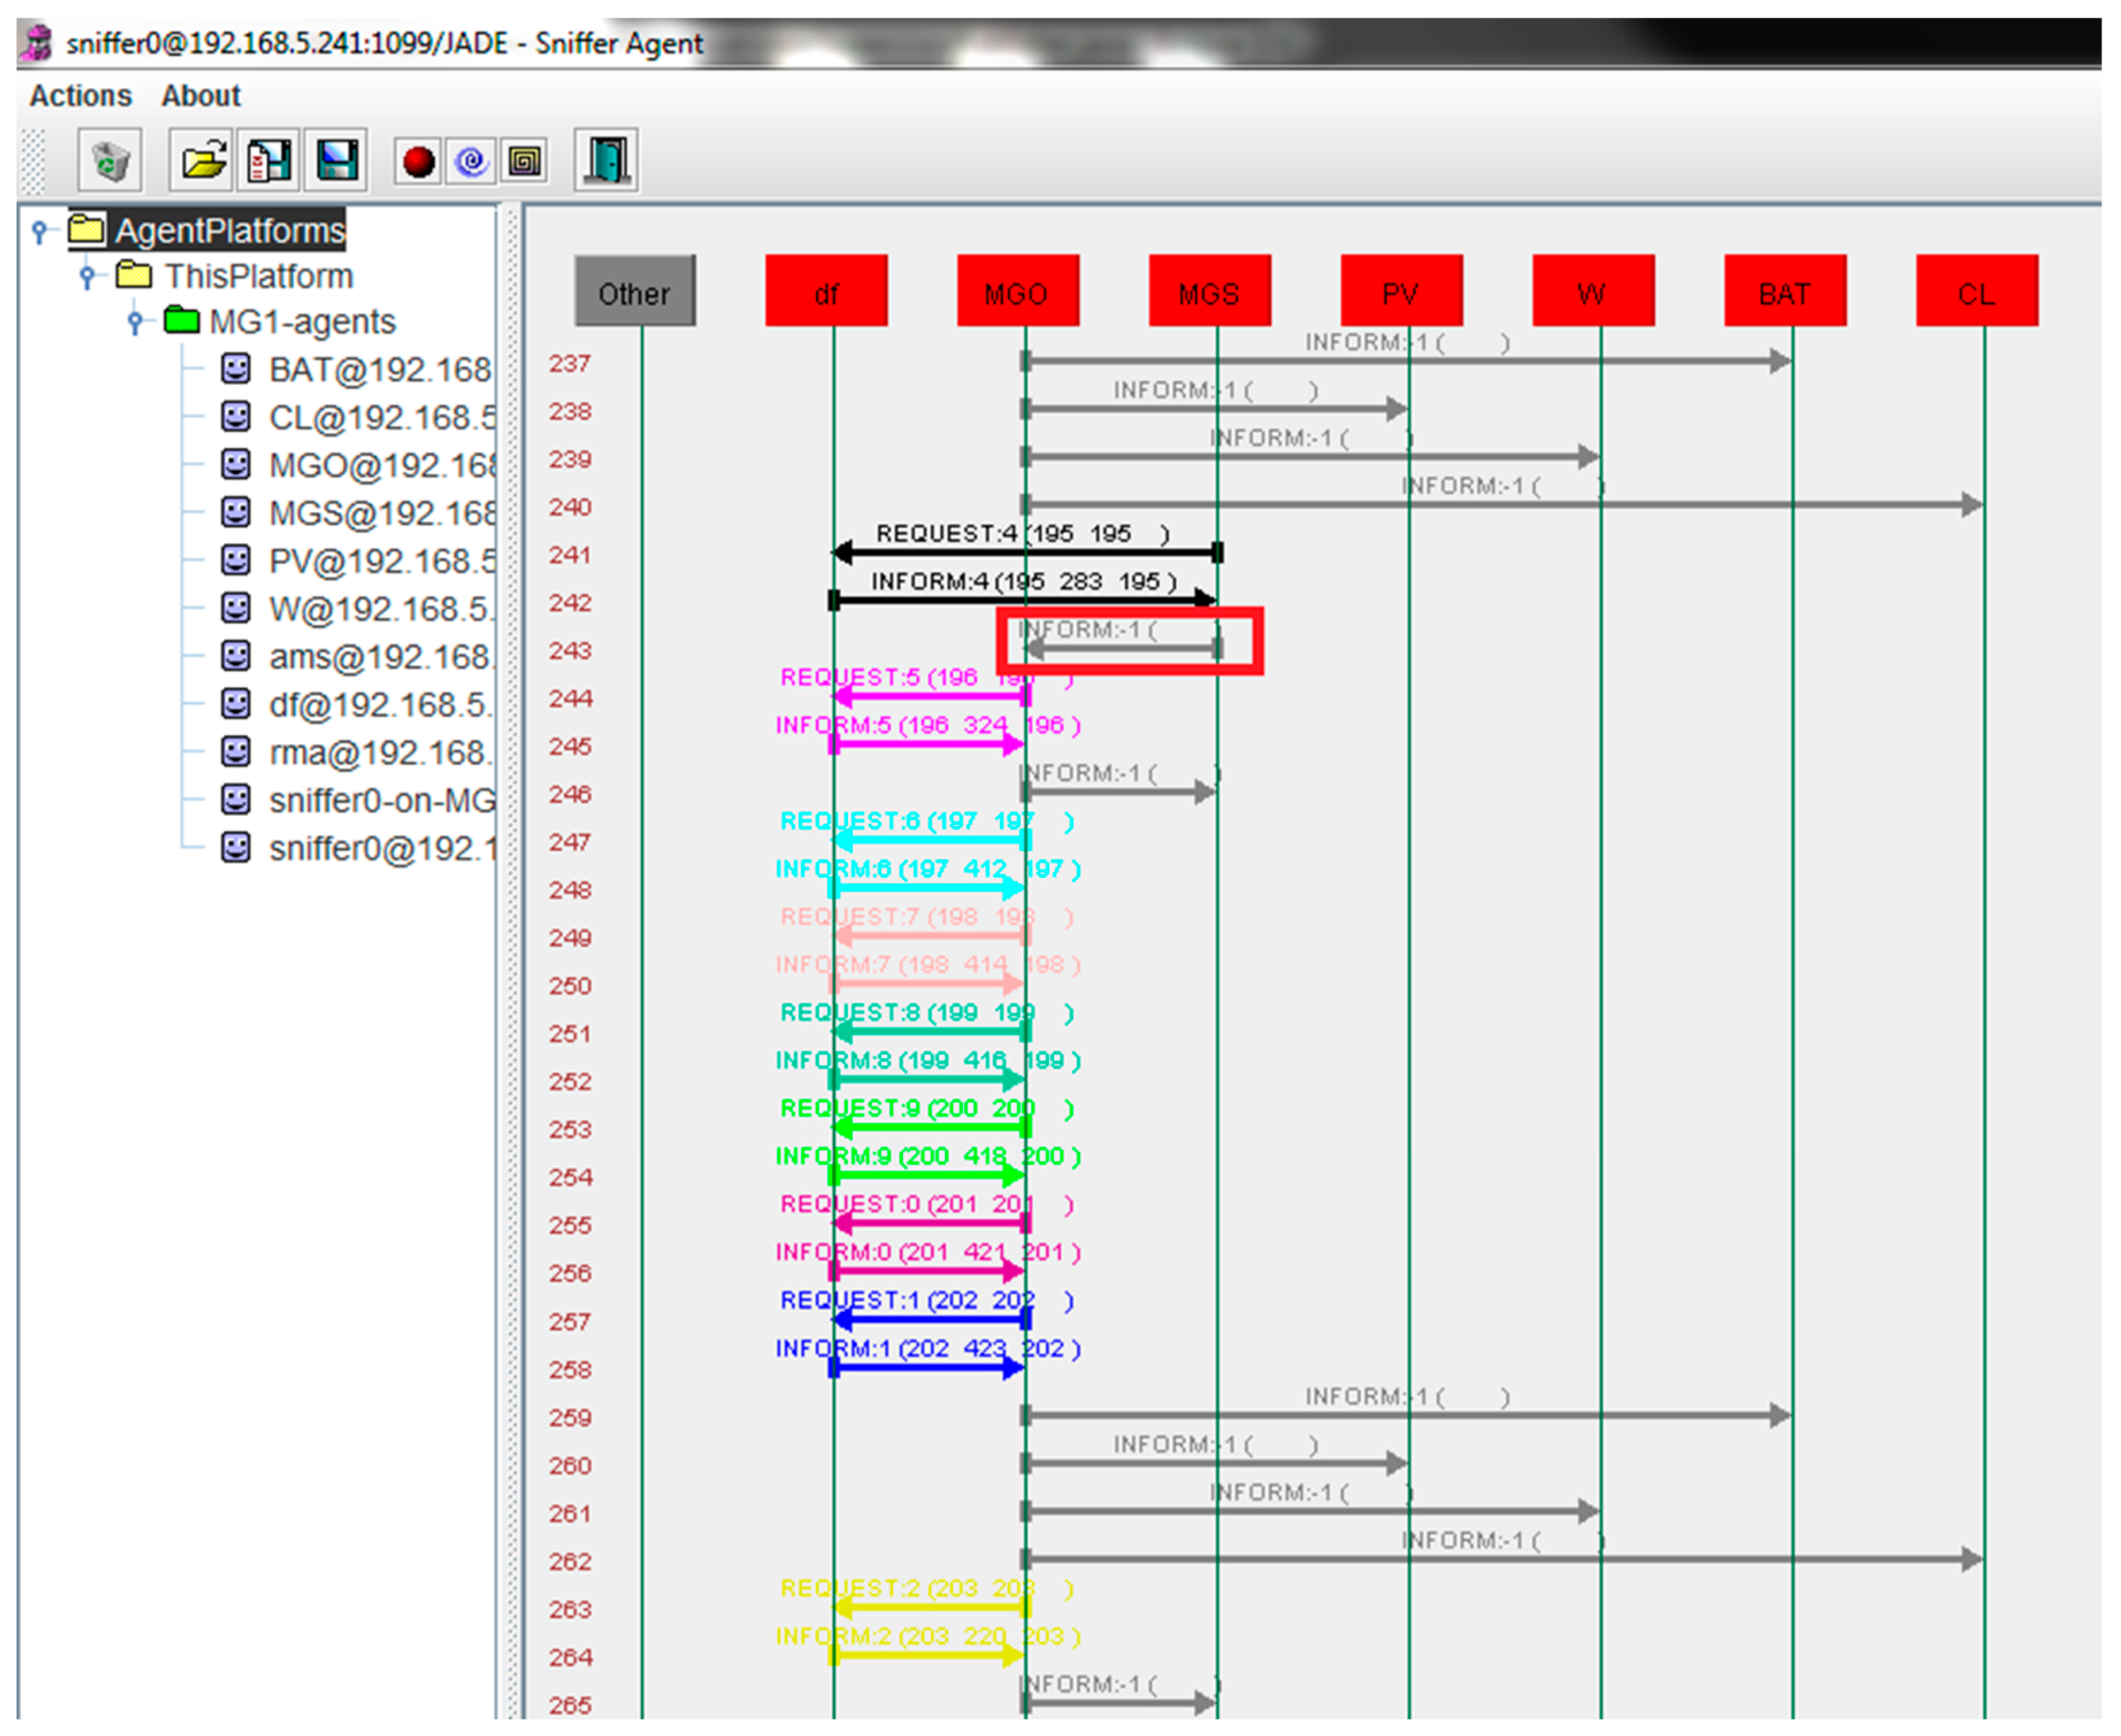
Task: Collapse the ThisPlatform tree node
Action: (x=87, y=276)
